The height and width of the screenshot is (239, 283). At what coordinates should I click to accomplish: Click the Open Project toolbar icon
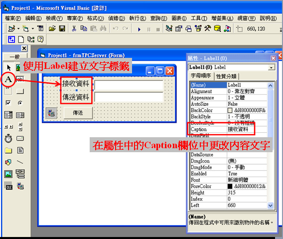[52, 28]
